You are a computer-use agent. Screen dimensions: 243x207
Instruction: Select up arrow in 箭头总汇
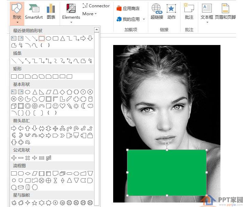click(x=27, y=128)
